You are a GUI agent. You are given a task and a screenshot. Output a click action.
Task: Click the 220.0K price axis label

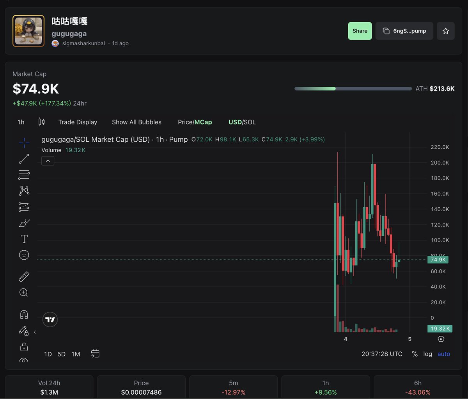tap(440, 147)
